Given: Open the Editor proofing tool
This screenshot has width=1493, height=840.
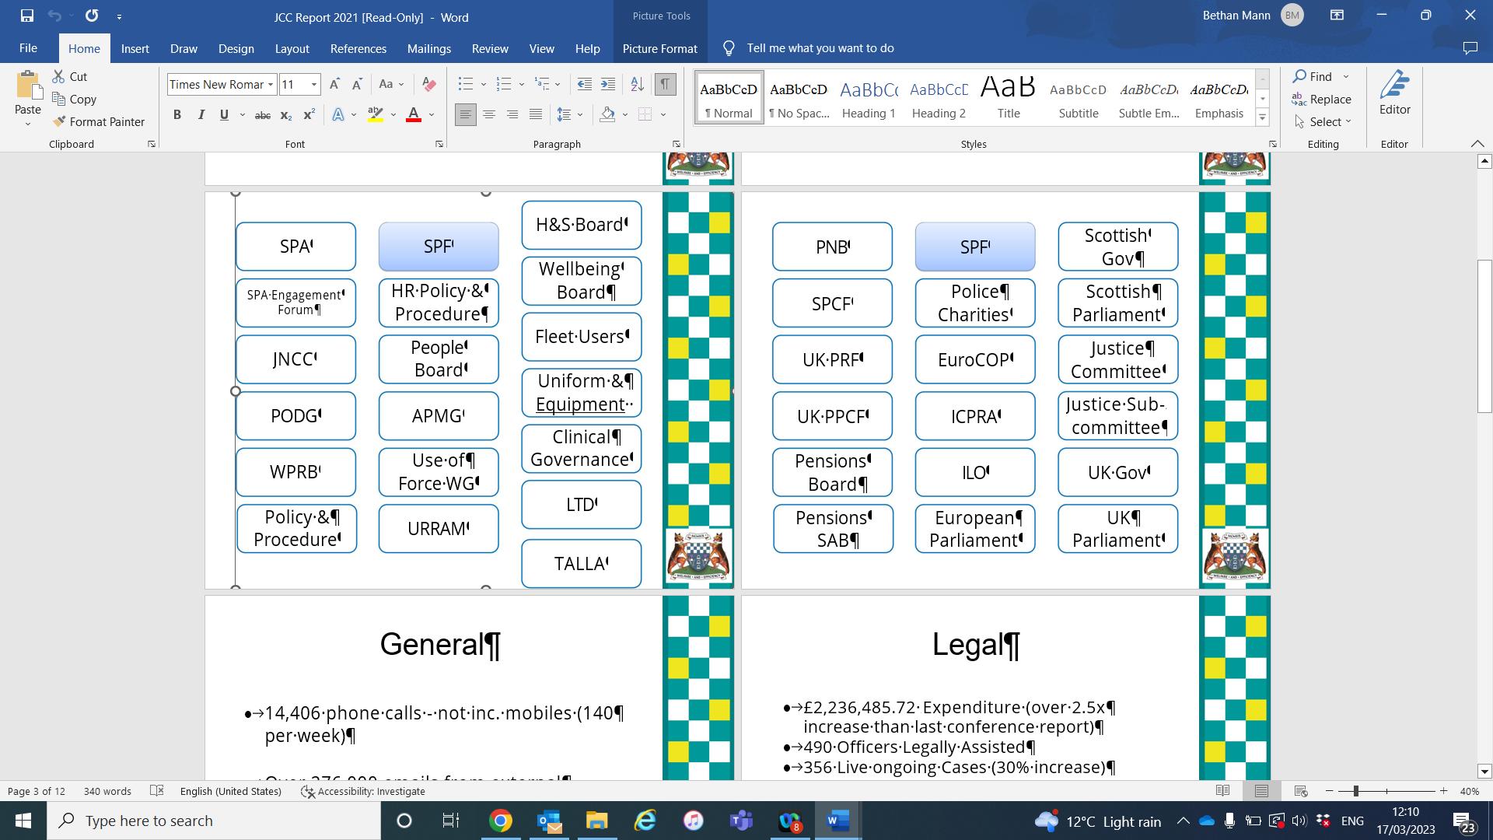Looking at the screenshot, I should [x=1394, y=93].
